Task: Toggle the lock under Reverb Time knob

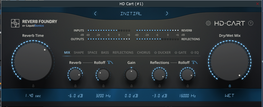Action: pos(33,86)
